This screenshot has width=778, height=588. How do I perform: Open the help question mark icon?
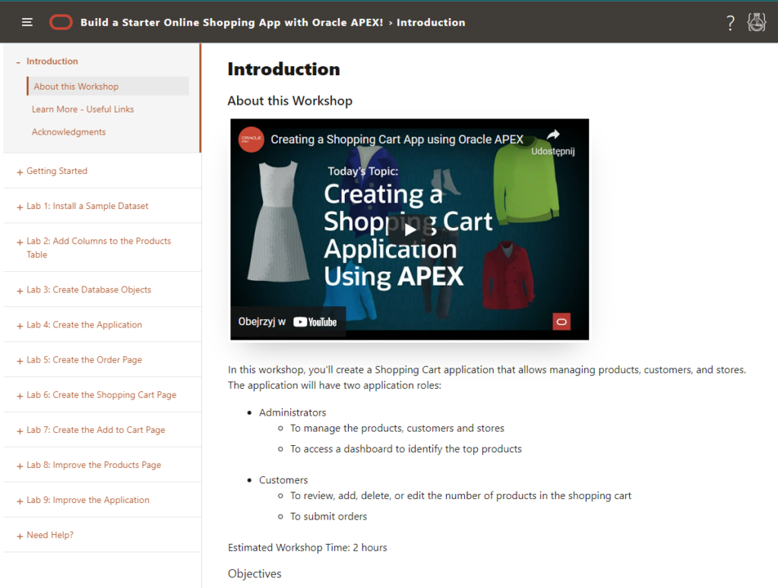tap(730, 23)
